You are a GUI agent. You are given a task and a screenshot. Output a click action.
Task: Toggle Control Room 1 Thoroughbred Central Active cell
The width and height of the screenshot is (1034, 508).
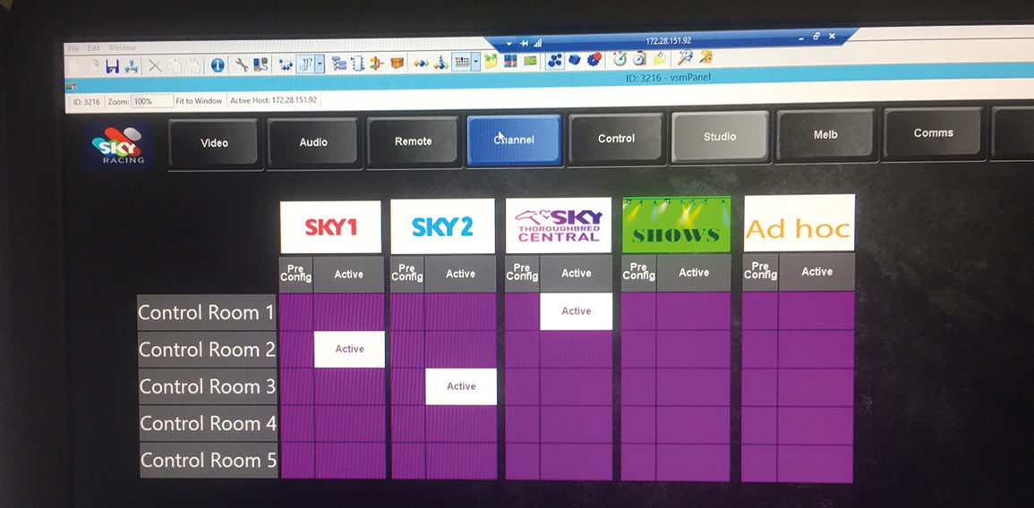point(576,311)
